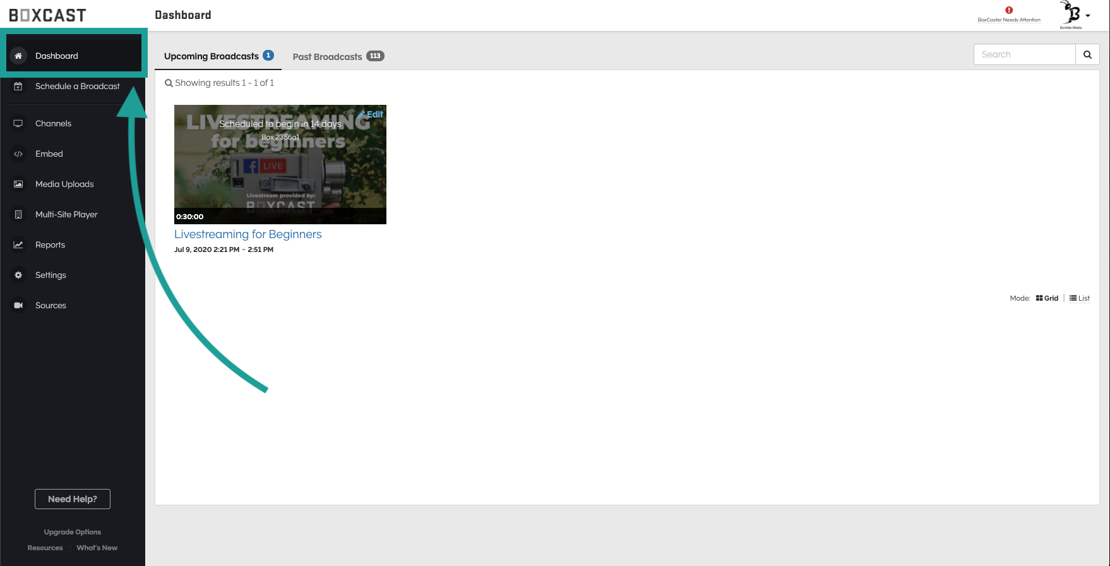Image resolution: width=1110 pixels, height=566 pixels.
Task: Switch to Grid view mode
Action: (x=1047, y=298)
